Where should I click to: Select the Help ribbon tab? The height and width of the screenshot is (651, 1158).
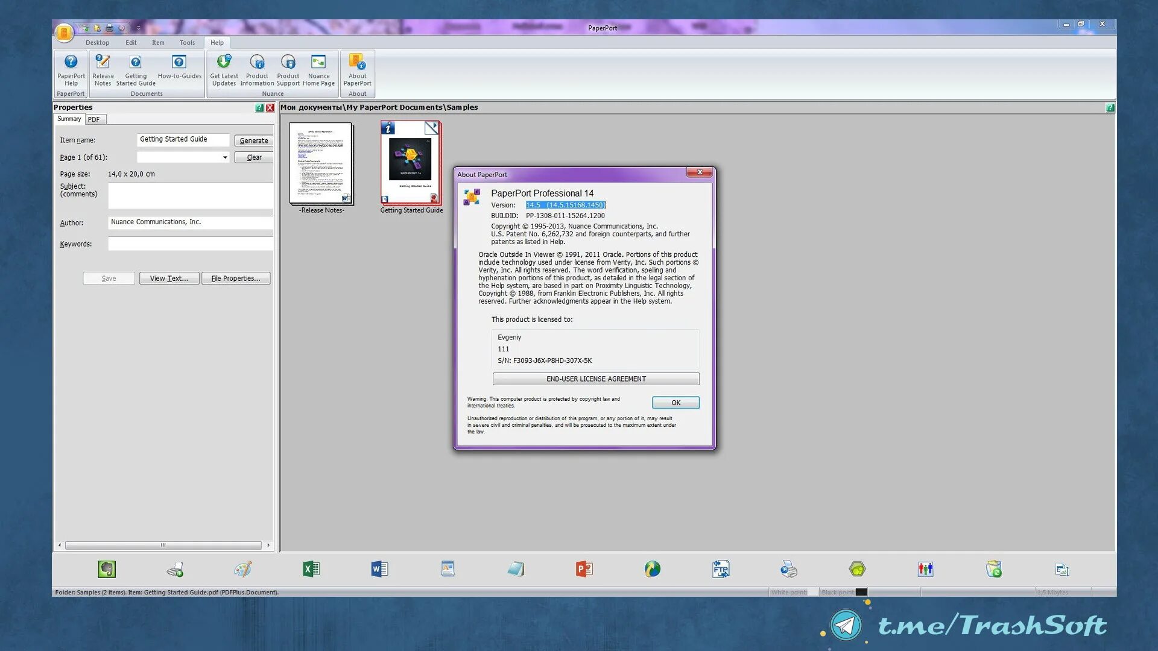[x=217, y=43]
